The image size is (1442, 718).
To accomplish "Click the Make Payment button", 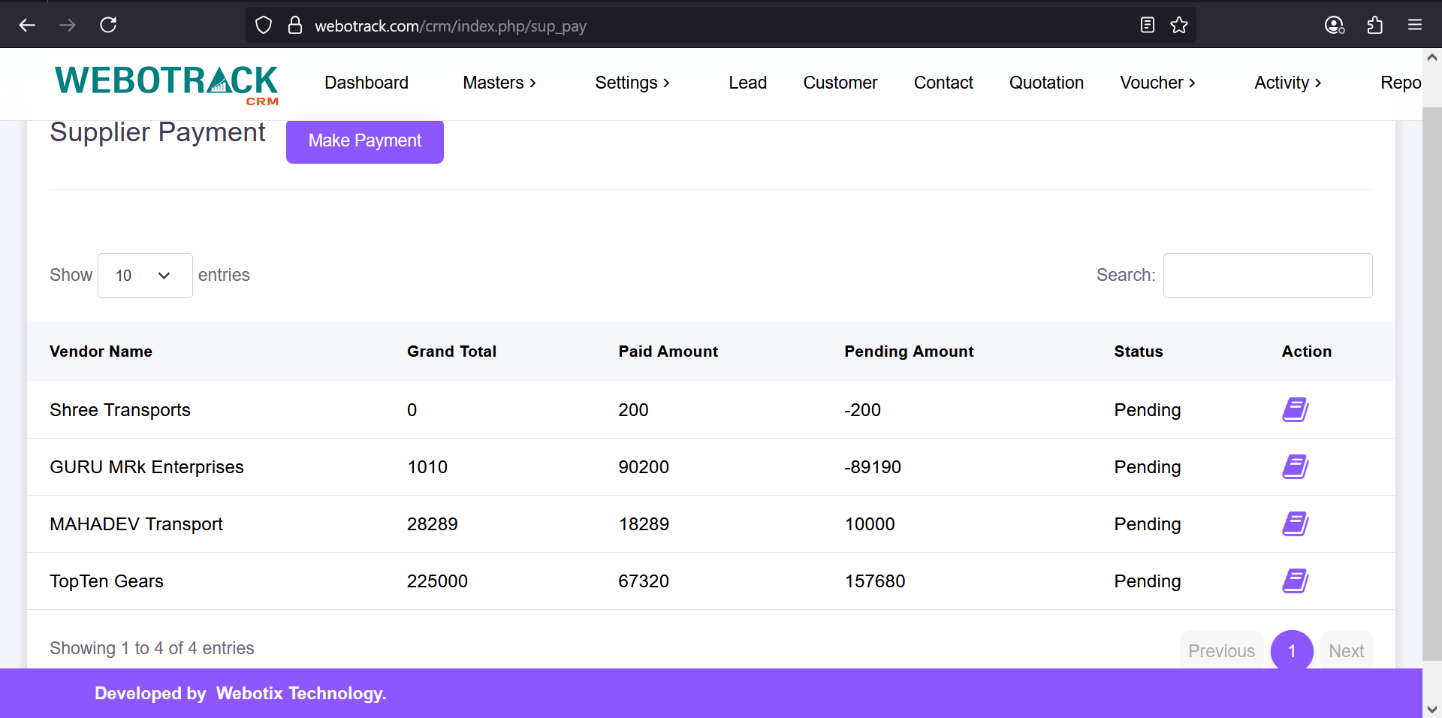I will click(365, 141).
